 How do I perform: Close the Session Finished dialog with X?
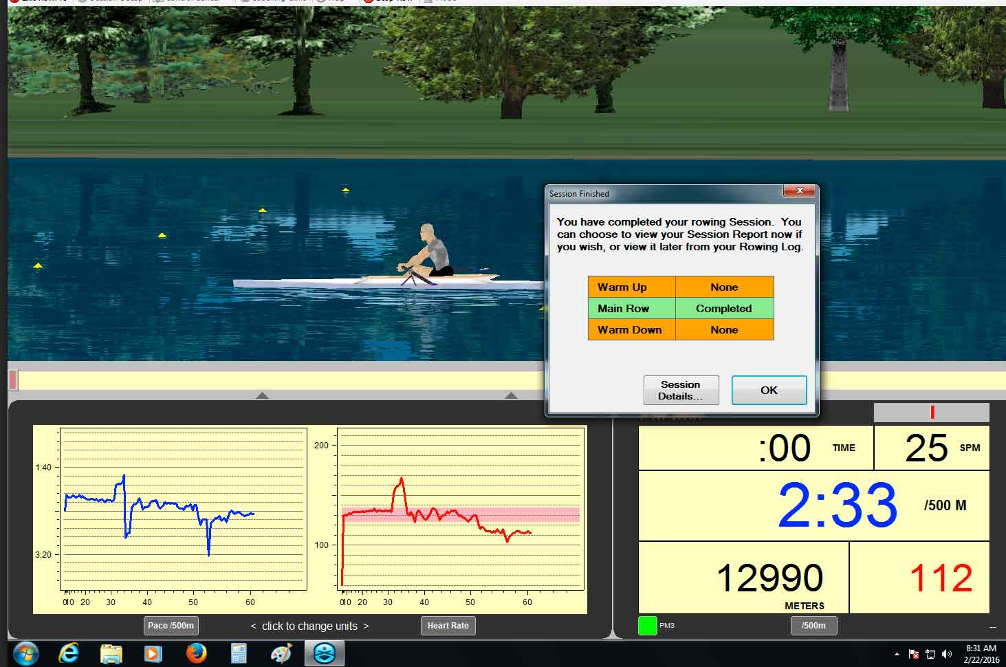(800, 191)
